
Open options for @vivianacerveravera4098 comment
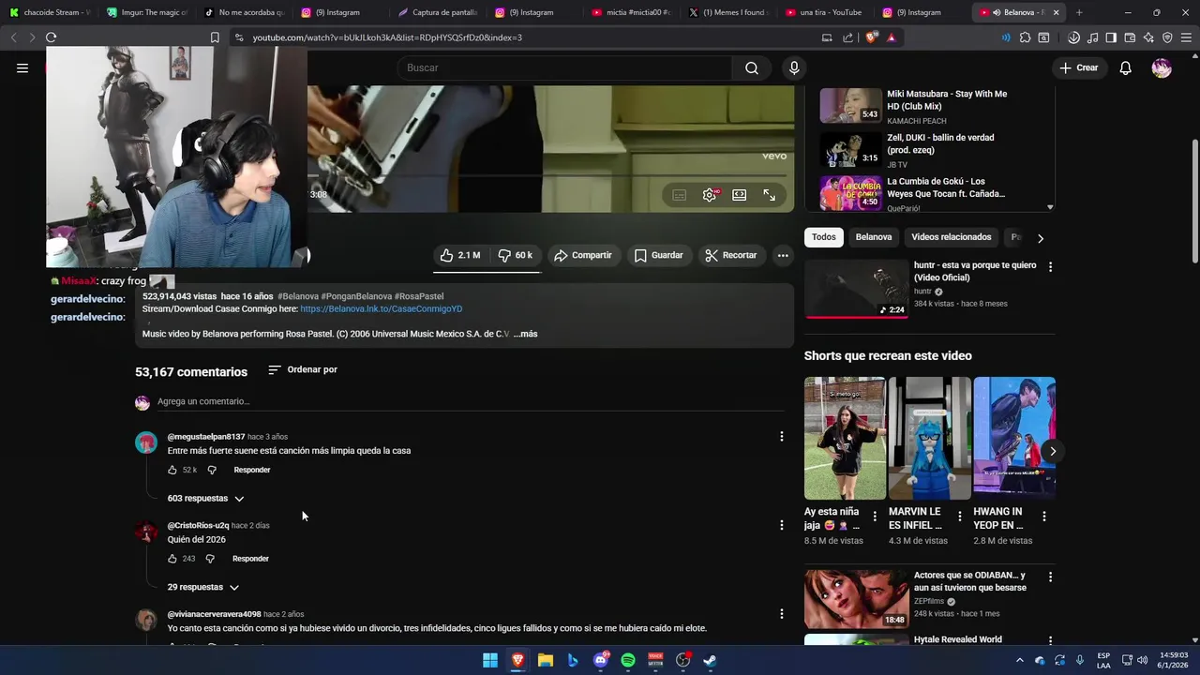point(781,614)
